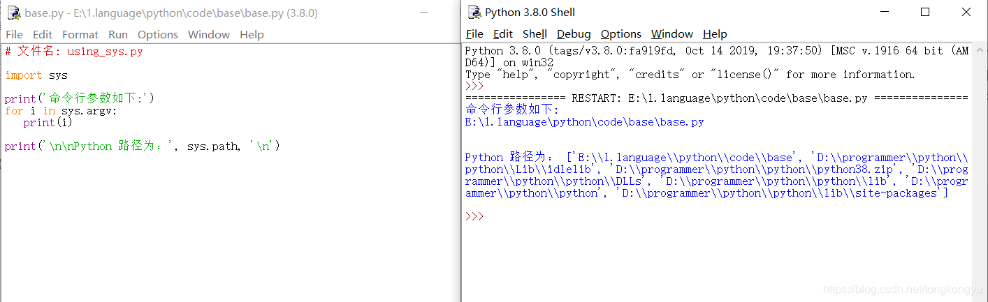
Task: Click the print('命令行参数如下:') code line
Action: pos(79,99)
